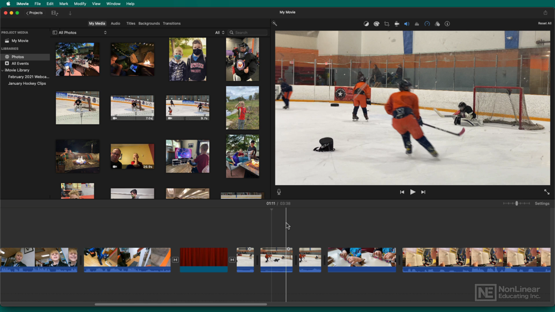Click the voiceover microphone icon

tap(279, 192)
